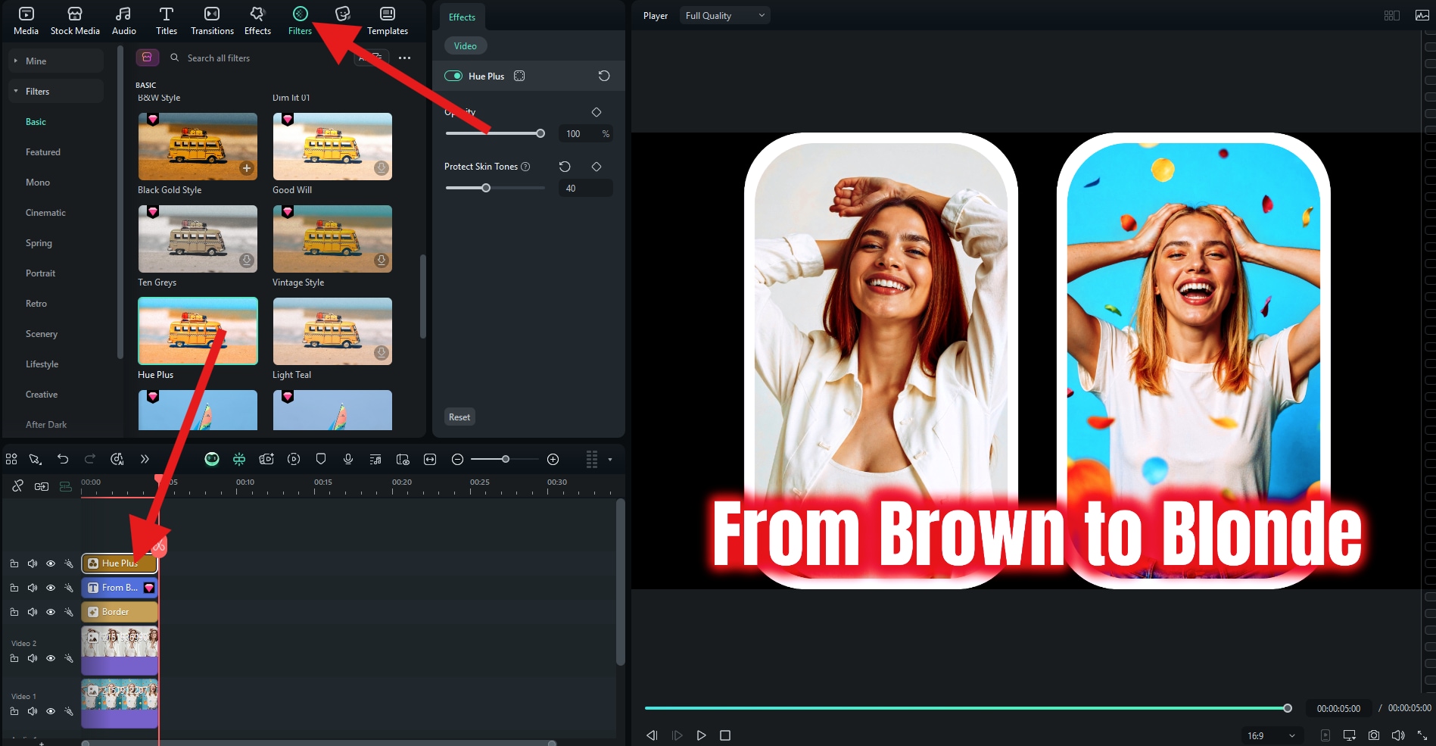Step back one frame in player
The width and height of the screenshot is (1436, 746).
[x=652, y=735]
